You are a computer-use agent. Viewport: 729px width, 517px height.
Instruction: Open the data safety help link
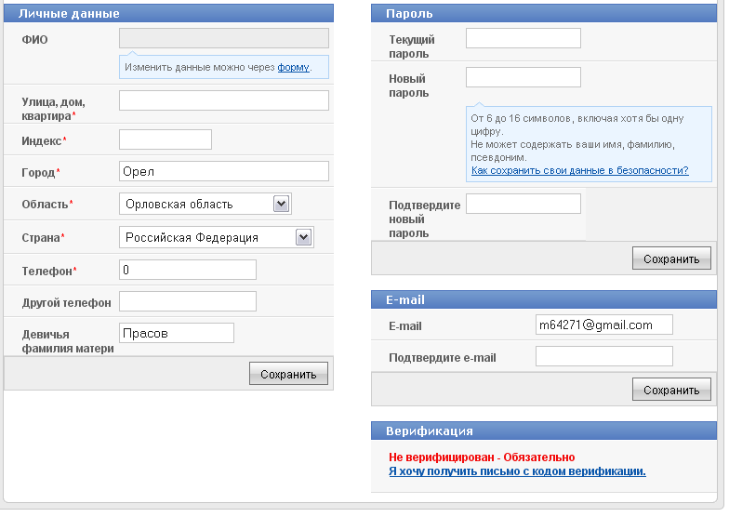[580, 170]
